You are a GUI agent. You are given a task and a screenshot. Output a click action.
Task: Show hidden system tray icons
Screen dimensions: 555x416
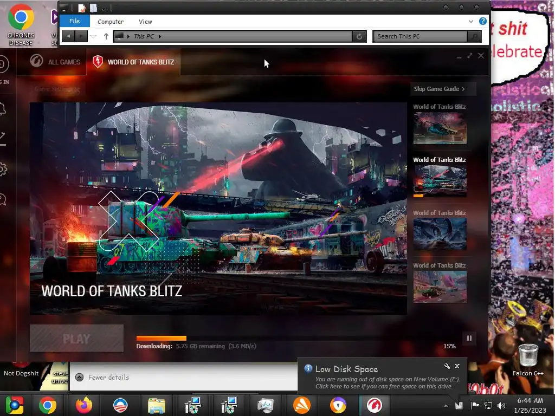coord(446,406)
